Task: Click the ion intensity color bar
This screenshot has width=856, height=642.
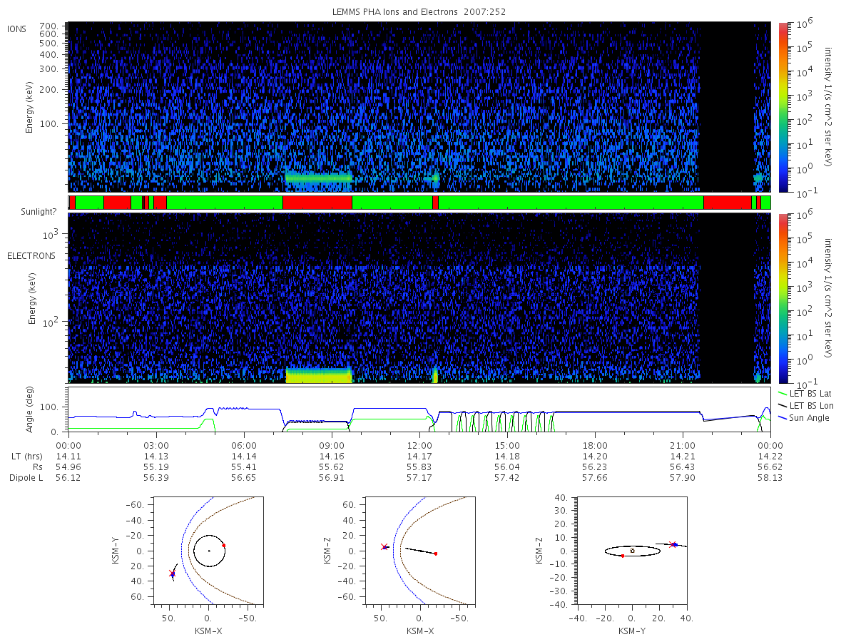Action: coord(783,107)
